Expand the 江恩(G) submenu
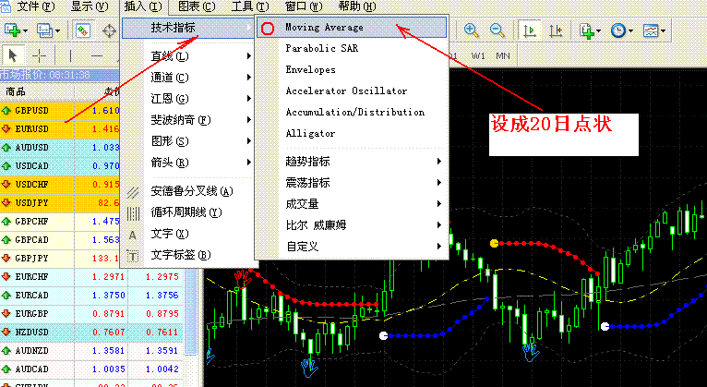 188,98
